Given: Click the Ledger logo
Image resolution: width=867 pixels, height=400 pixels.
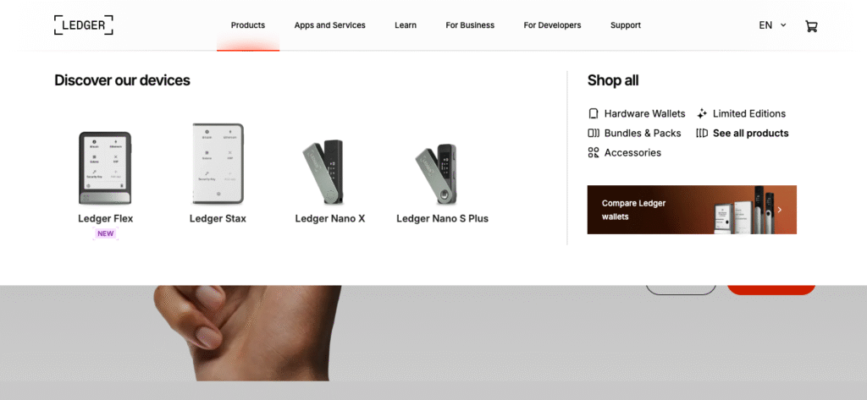Looking at the screenshot, I should click(84, 25).
